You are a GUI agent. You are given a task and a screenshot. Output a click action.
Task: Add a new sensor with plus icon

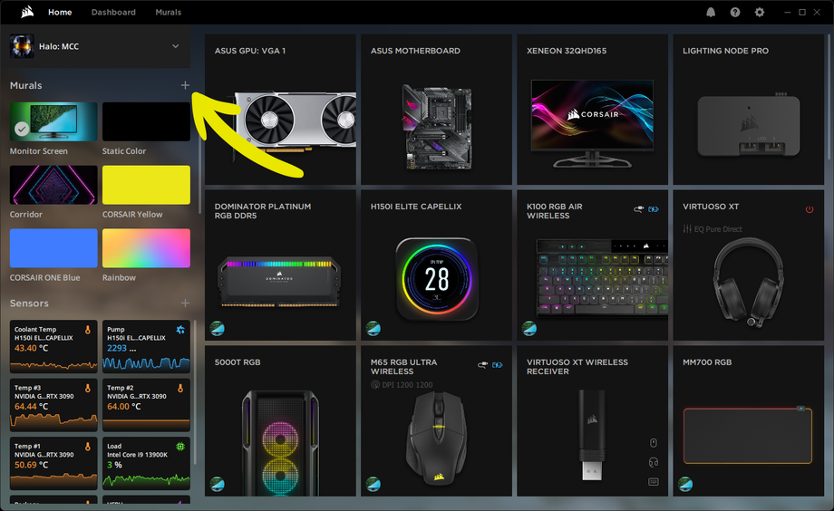click(x=185, y=304)
